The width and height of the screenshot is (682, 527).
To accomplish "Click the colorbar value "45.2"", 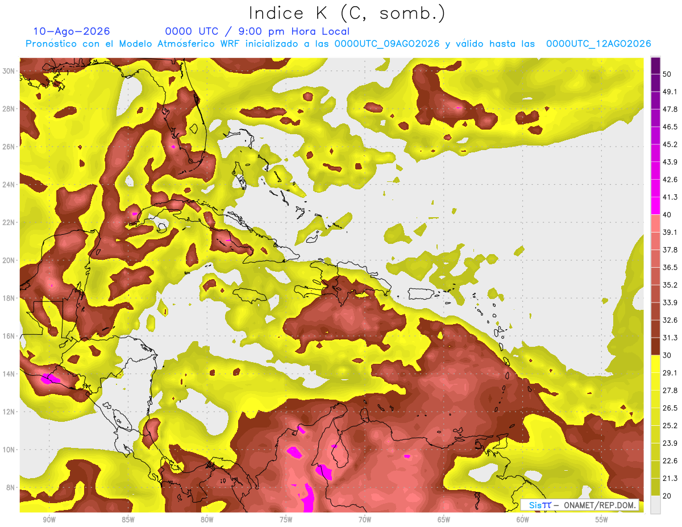I will [670, 144].
